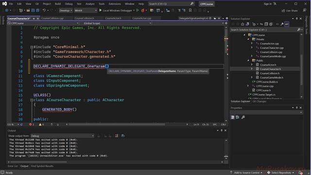Expand CourseGameMode.h node in tree
The height and width of the screenshot is (175, 311).
click(252, 77)
